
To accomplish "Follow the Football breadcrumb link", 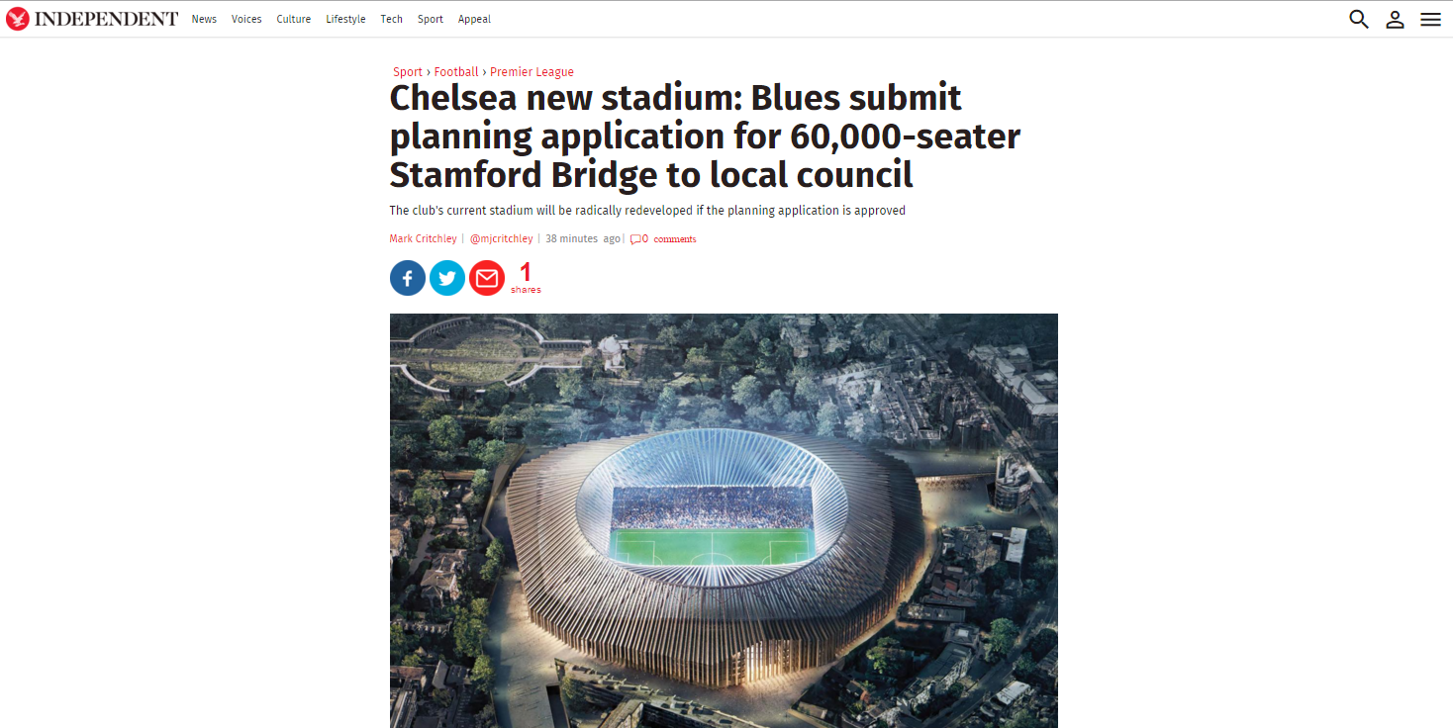I will (456, 72).
